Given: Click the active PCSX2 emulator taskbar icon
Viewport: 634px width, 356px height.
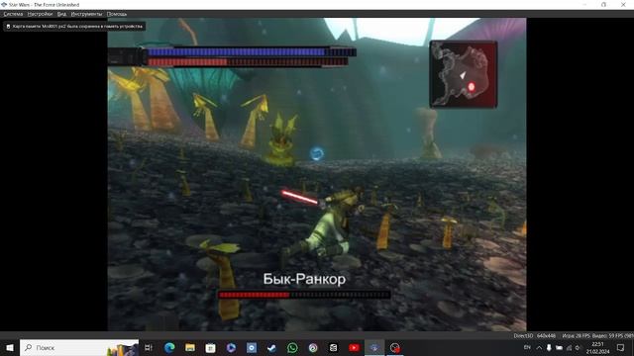Looking at the screenshot, I should [x=374, y=347].
